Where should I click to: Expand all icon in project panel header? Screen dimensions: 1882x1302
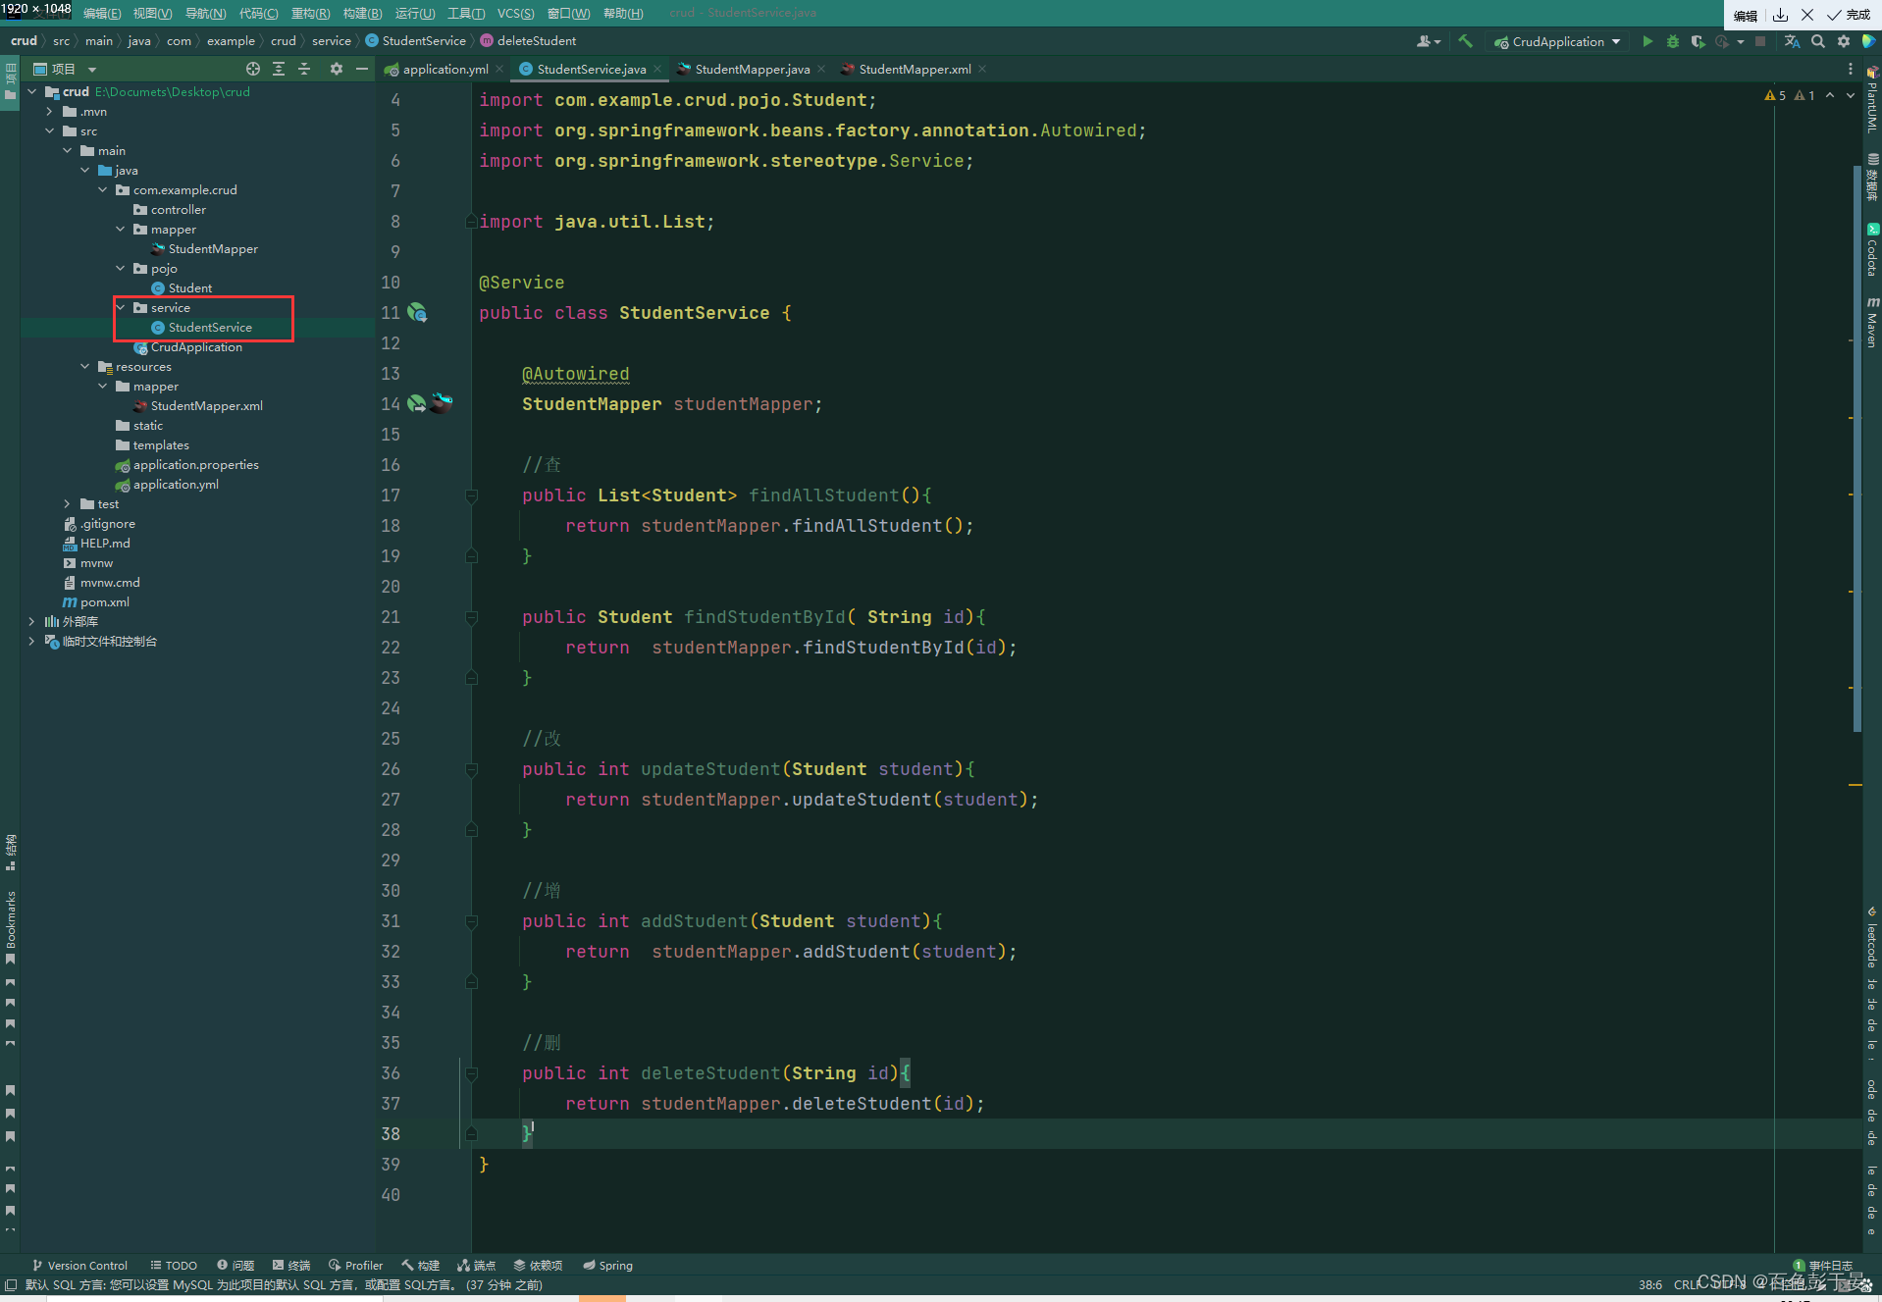tap(279, 69)
